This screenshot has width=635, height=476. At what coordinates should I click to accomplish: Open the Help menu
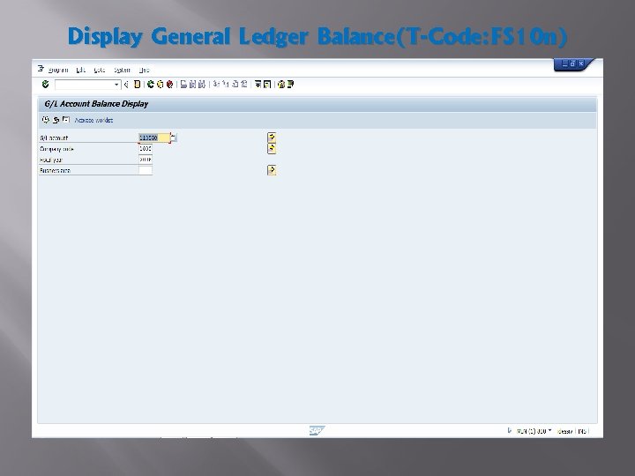tap(144, 70)
